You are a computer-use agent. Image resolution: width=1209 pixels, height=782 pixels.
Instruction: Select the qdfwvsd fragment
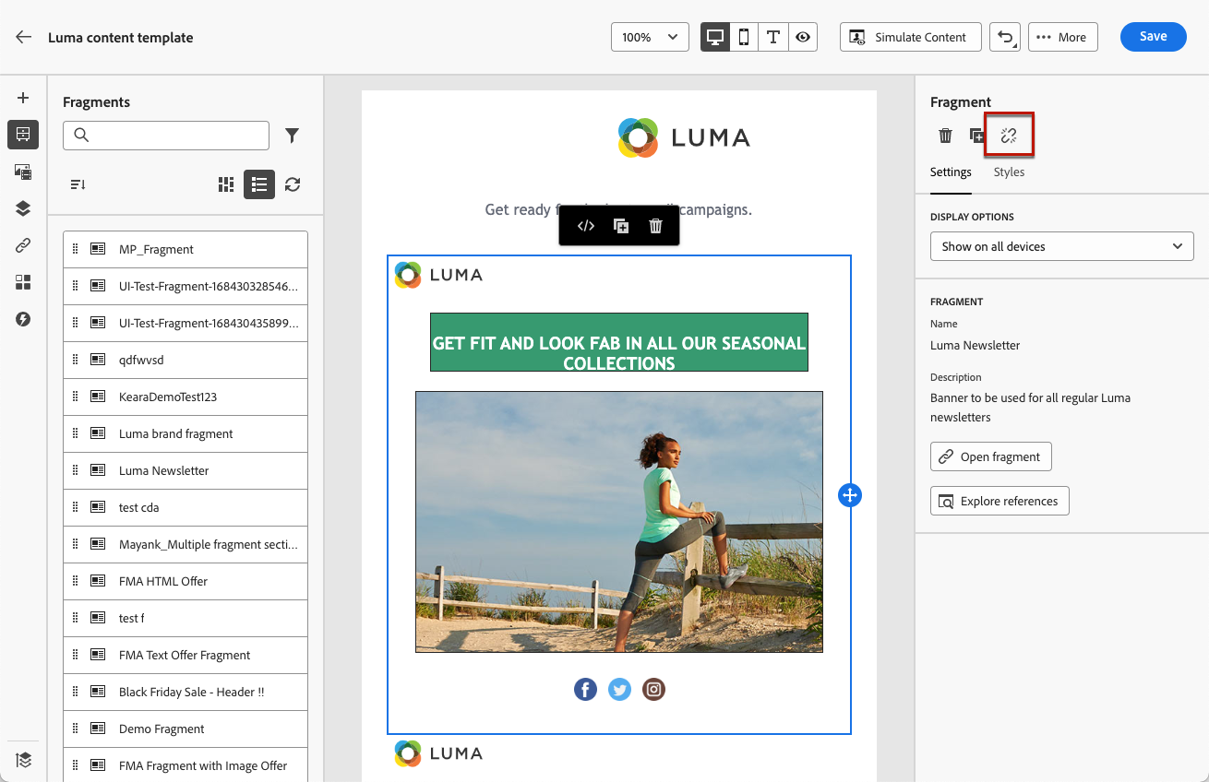186,360
